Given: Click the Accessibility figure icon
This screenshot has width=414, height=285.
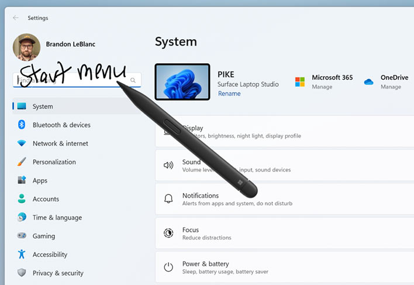Looking at the screenshot, I should [22, 254].
